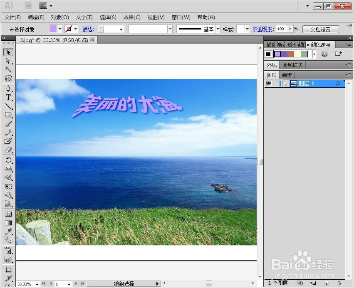Viewport: 354px width, 288px height.
Task: Select the Shape Builder tool
Action: point(8,195)
